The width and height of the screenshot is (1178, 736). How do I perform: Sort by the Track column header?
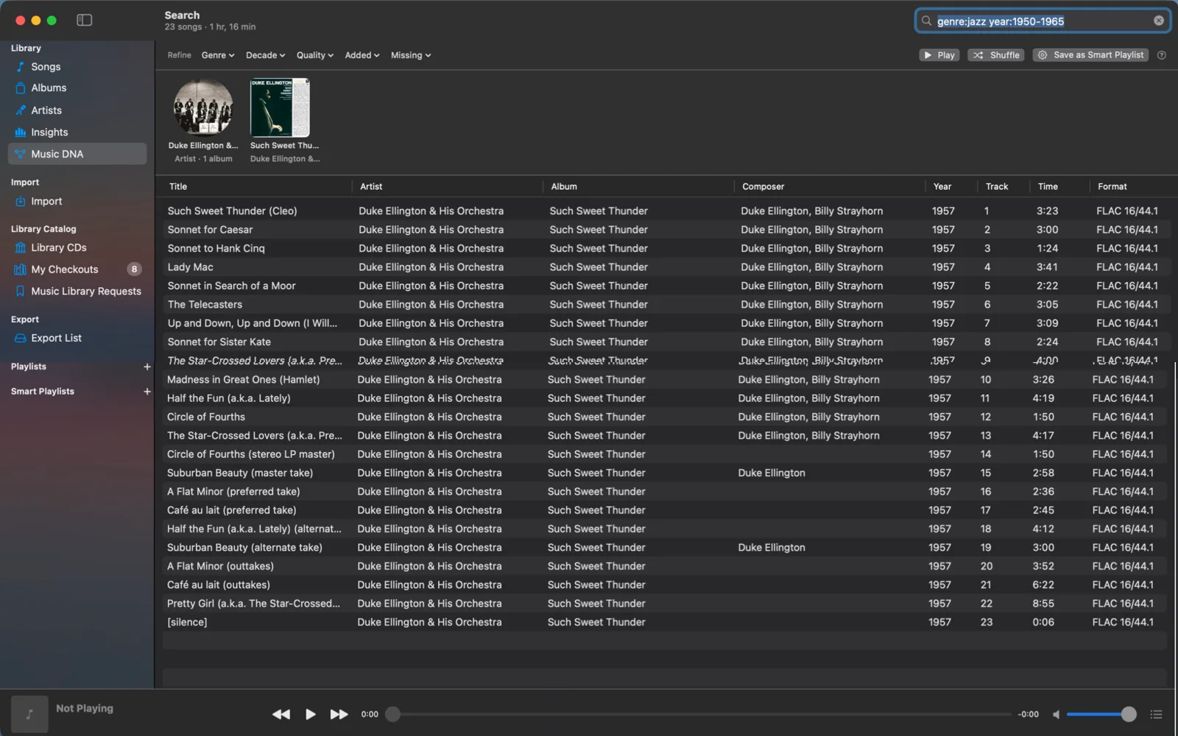pyautogui.click(x=997, y=187)
